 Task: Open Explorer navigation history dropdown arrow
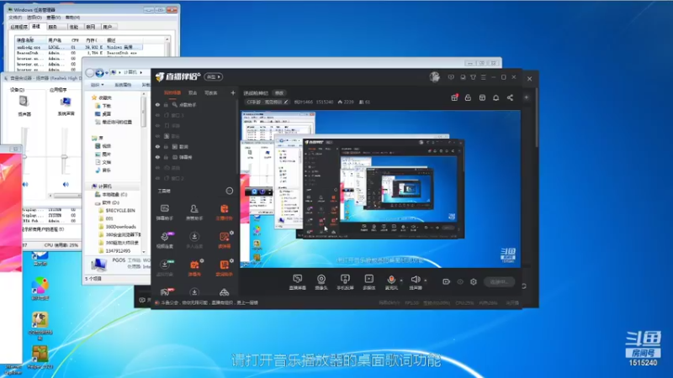(x=107, y=73)
